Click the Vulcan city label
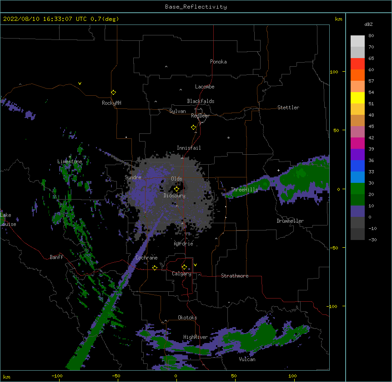The image size is (392, 382). point(247,359)
